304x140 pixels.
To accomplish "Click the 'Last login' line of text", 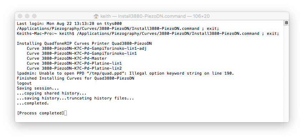I will [69, 24].
